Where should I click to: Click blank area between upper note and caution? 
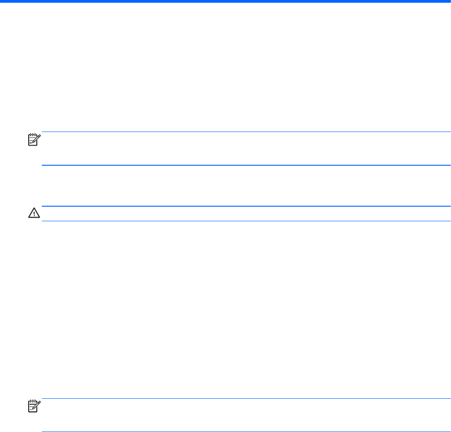(x=225, y=186)
